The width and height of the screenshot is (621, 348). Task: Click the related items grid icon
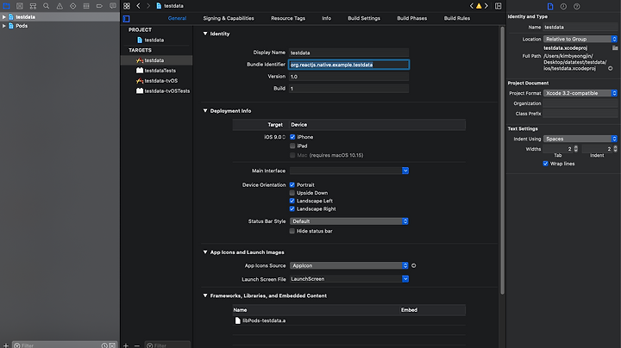pyautogui.click(x=127, y=6)
